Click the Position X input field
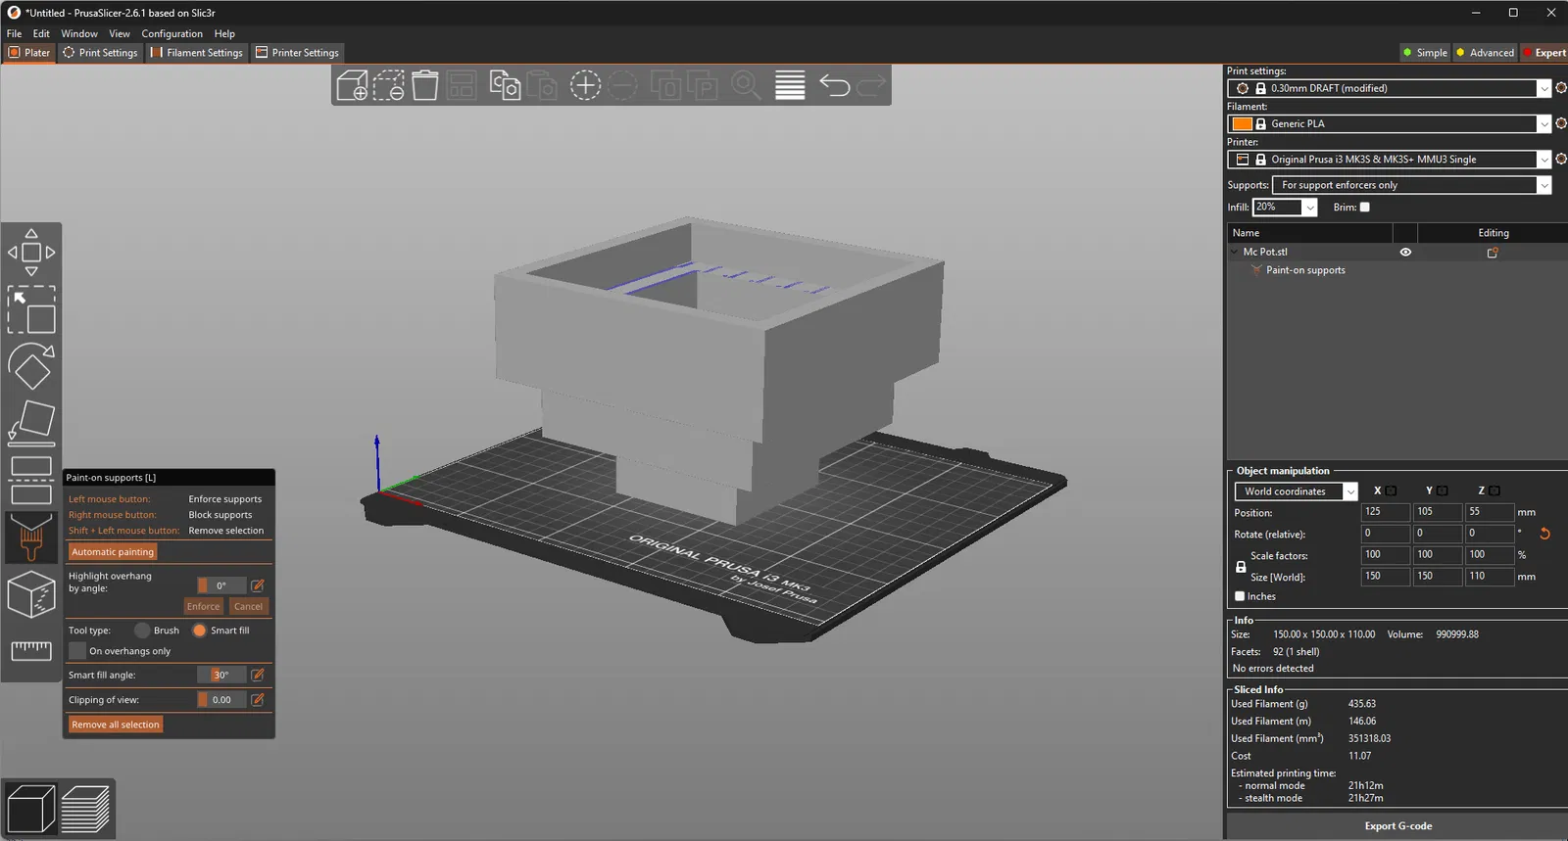This screenshot has height=841, width=1568. tap(1385, 512)
